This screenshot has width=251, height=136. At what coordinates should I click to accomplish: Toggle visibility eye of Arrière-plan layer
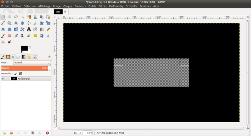(3, 79)
